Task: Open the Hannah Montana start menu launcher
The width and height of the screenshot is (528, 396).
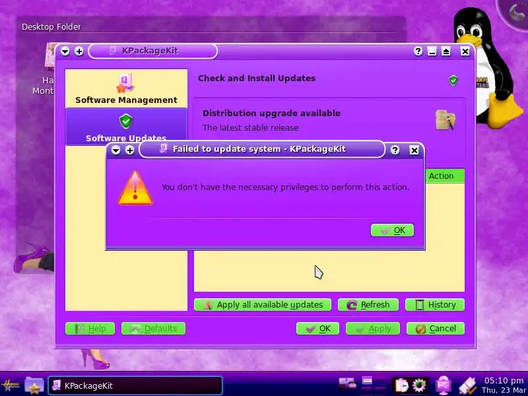Action: (x=11, y=385)
